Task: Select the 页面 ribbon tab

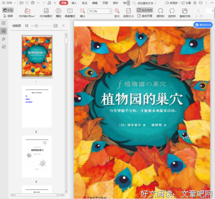Action: coord(105,3)
